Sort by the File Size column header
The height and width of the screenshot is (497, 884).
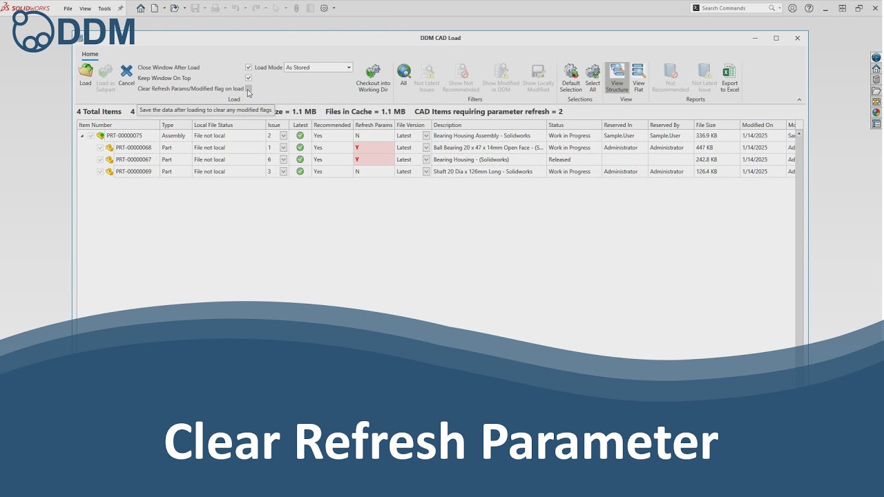[x=717, y=125]
